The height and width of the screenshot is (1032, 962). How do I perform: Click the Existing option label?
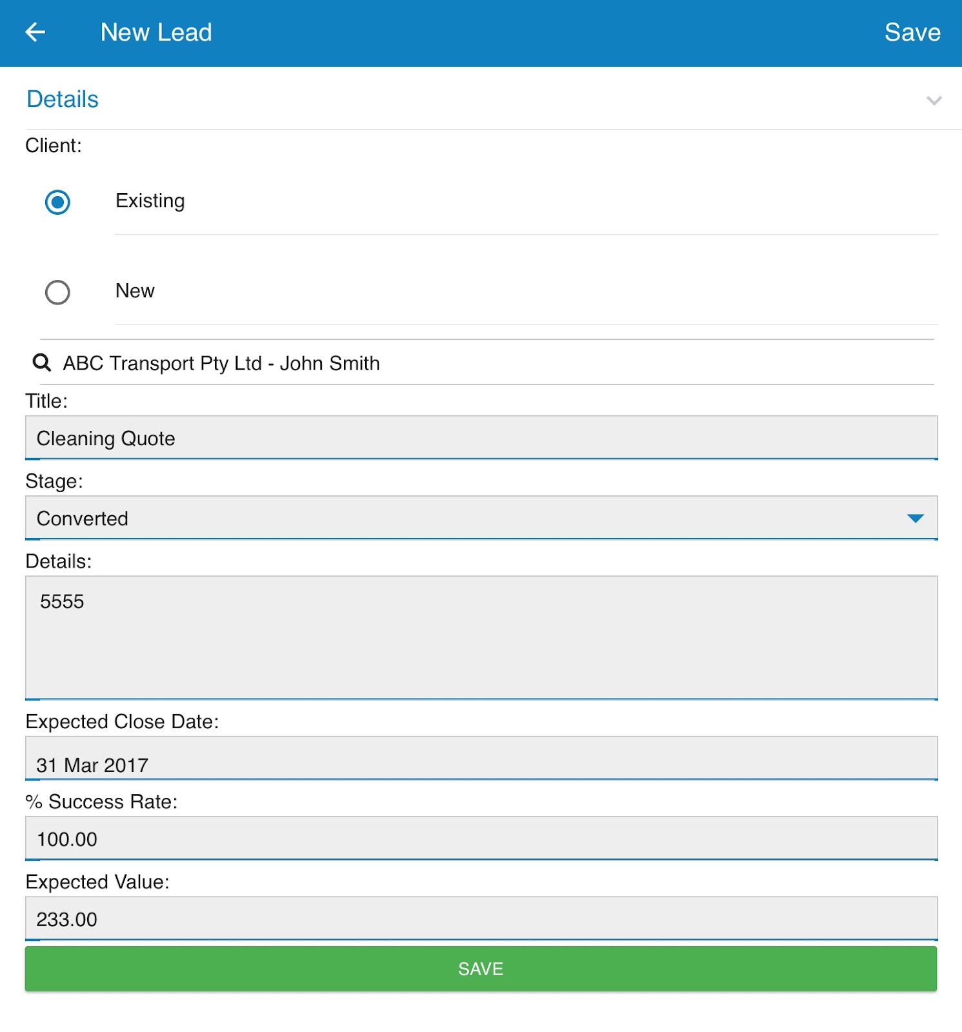coord(150,201)
